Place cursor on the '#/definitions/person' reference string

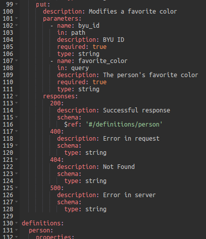coord(124,125)
